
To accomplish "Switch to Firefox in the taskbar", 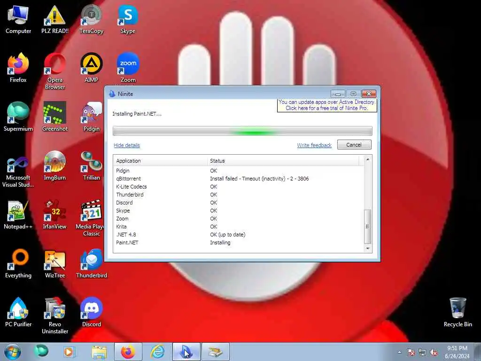I will point(128,352).
